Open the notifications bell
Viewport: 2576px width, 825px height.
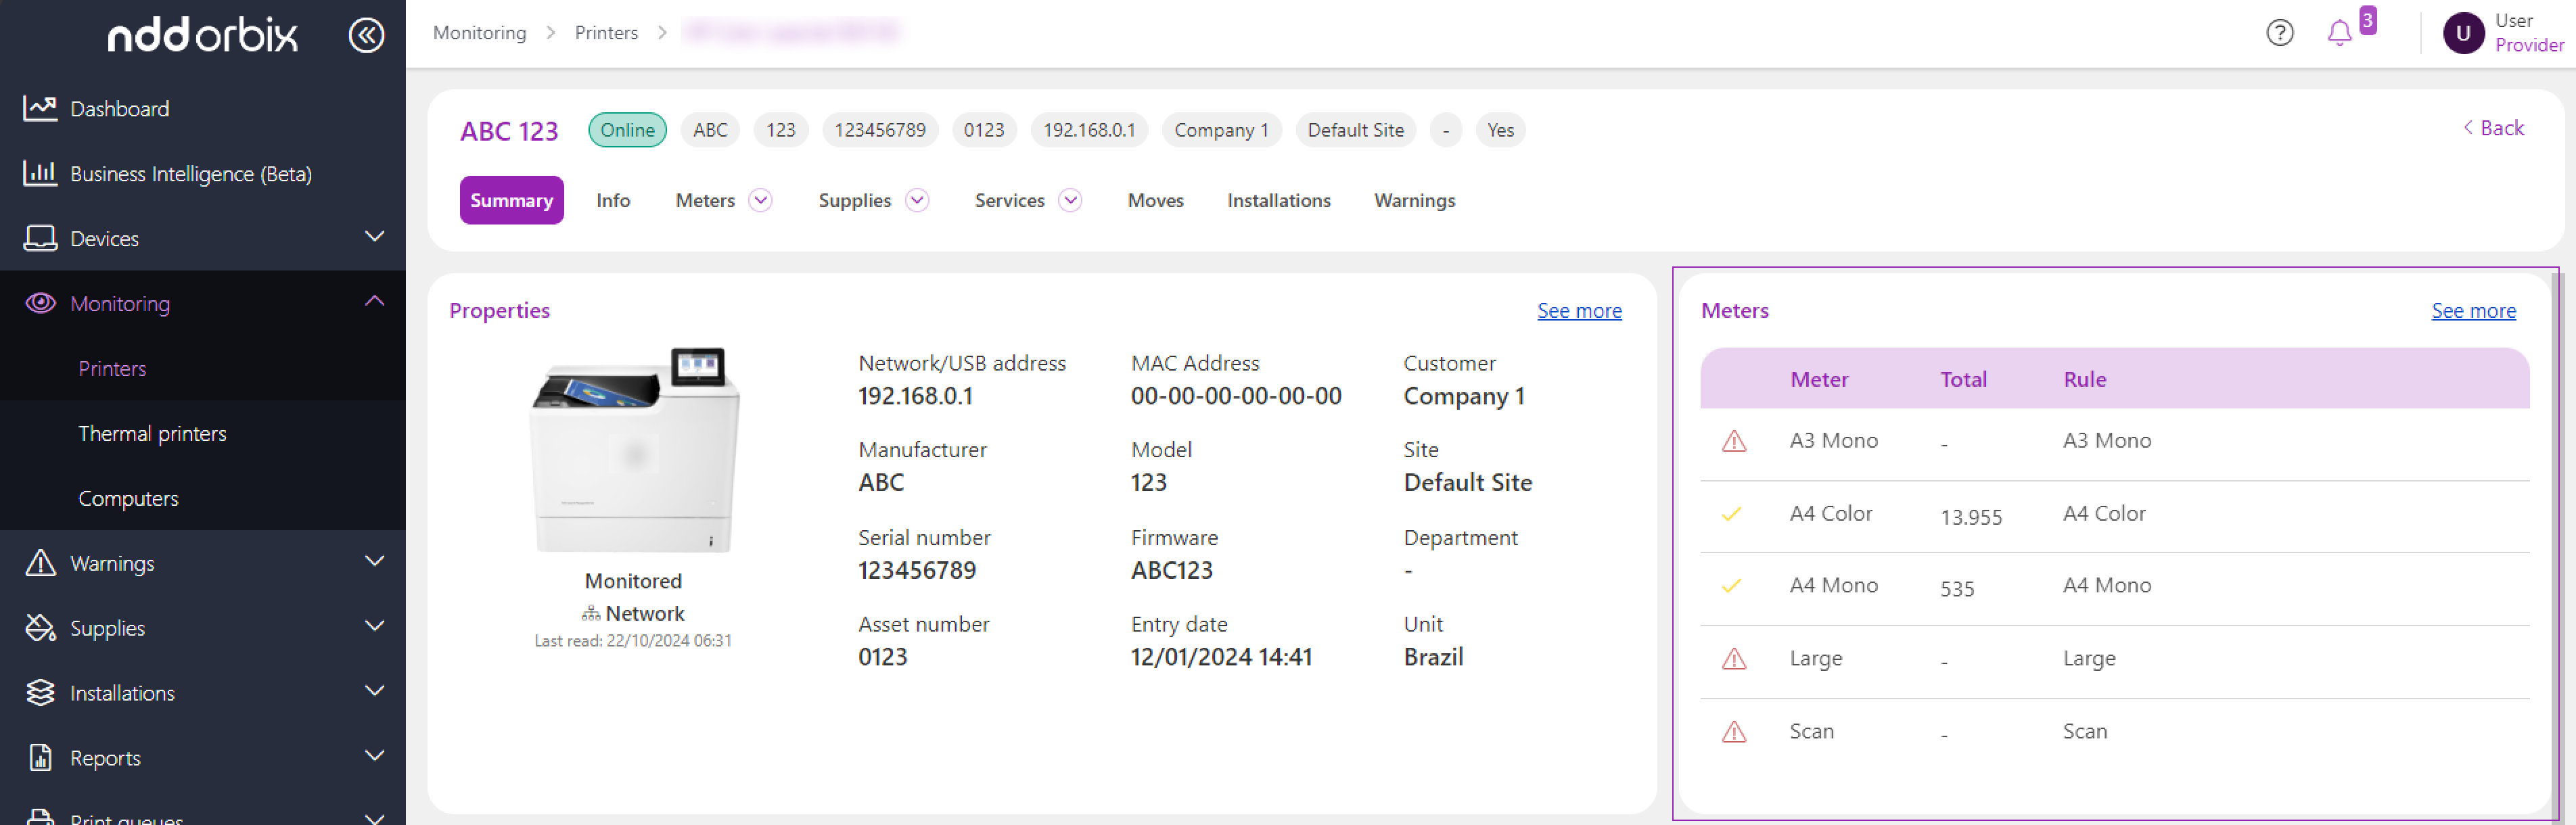(2339, 33)
